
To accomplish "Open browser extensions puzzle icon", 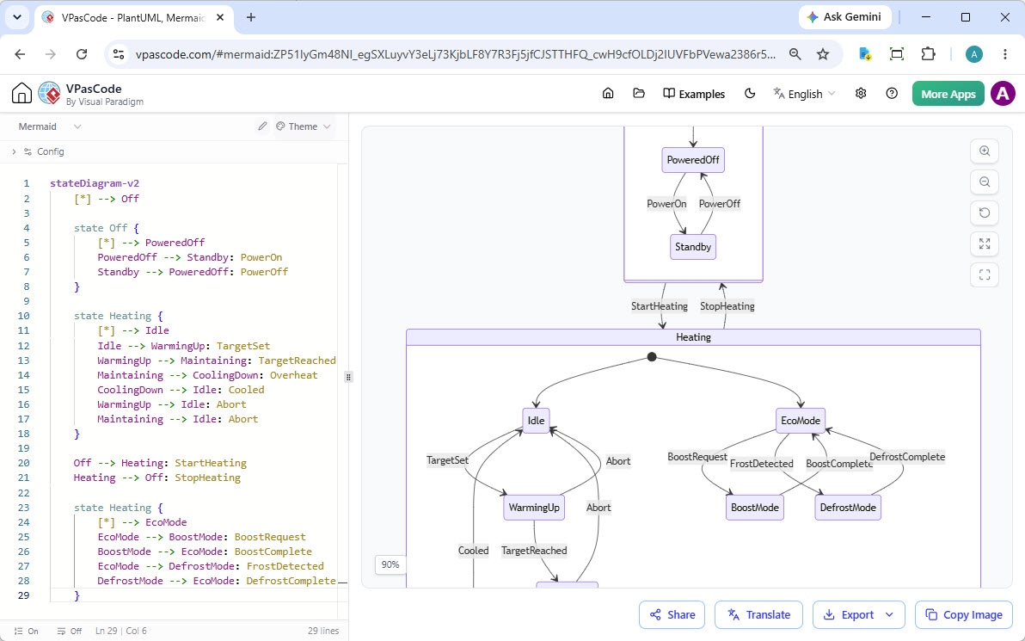I will pos(928,54).
